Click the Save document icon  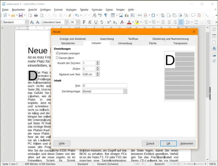click(20, 15)
